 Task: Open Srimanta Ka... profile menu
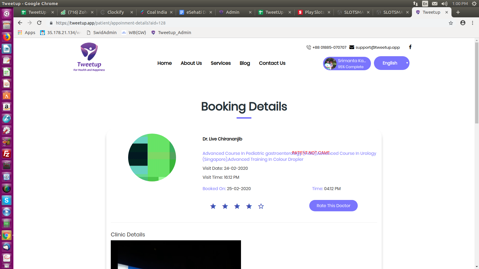pyautogui.click(x=347, y=63)
